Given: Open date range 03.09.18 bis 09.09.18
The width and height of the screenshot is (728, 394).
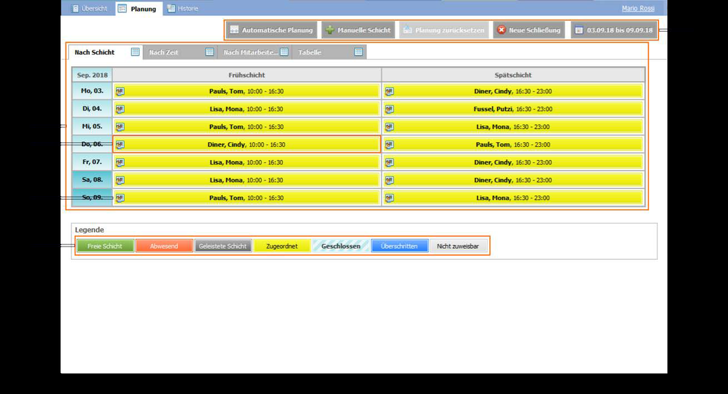Looking at the screenshot, I should pos(614,30).
